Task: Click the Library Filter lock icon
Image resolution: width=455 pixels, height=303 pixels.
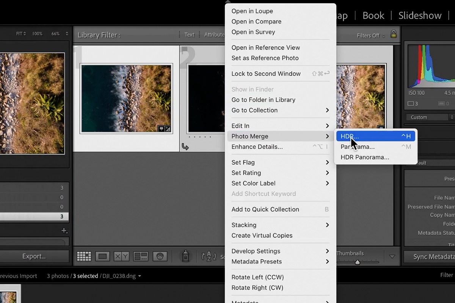Action: click(x=394, y=34)
